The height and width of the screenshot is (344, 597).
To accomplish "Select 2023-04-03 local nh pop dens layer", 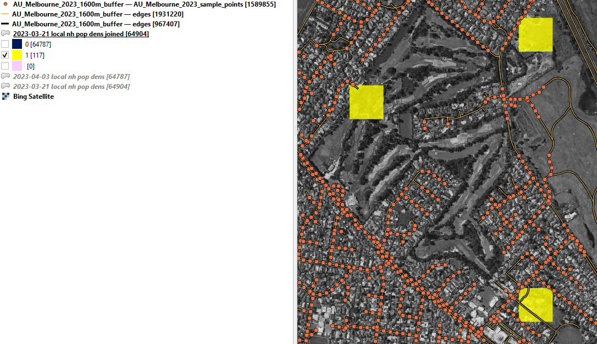I will (x=71, y=76).
